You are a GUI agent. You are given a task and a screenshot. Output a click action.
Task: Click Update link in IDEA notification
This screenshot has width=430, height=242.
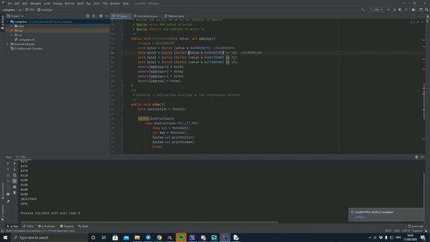pyautogui.click(x=360, y=217)
